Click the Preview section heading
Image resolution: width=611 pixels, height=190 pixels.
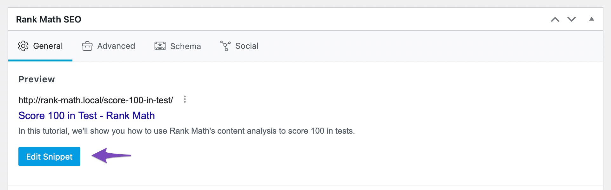pos(37,79)
